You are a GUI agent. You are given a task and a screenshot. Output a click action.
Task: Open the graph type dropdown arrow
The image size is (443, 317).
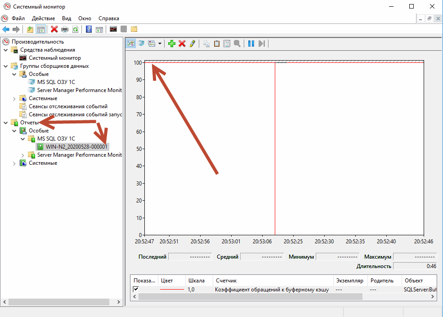[x=160, y=43]
